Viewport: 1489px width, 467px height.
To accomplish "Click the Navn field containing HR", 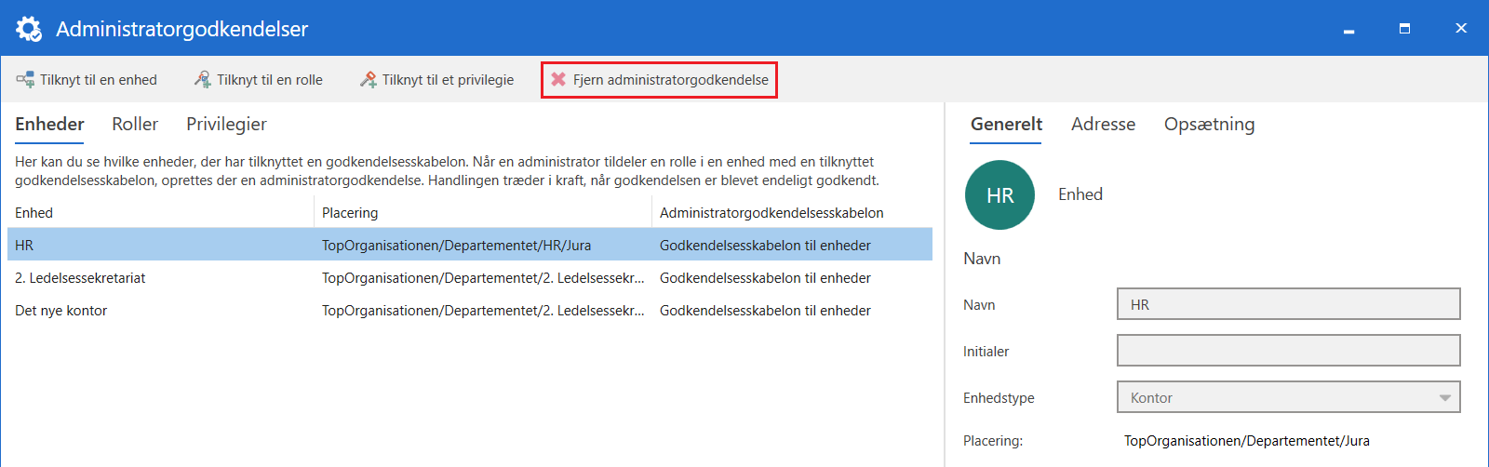I will [1288, 304].
